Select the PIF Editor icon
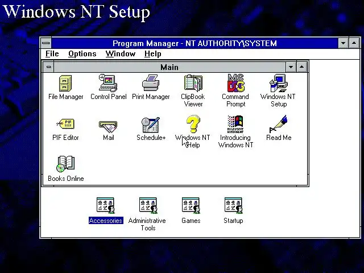The height and width of the screenshot is (273, 364). pyautogui.click(x=66, y=124)
